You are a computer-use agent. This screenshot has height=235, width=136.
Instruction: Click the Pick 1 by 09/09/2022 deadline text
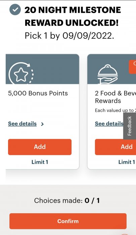70,36
